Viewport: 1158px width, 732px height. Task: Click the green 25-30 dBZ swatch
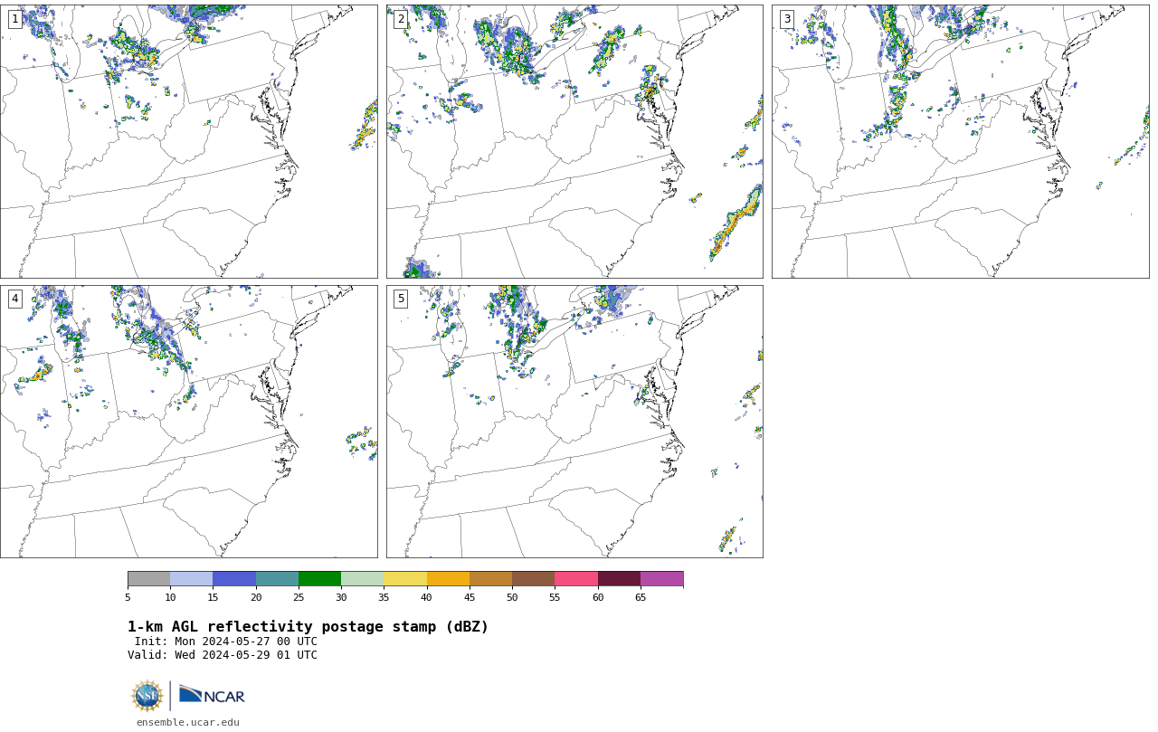point(319,579)
